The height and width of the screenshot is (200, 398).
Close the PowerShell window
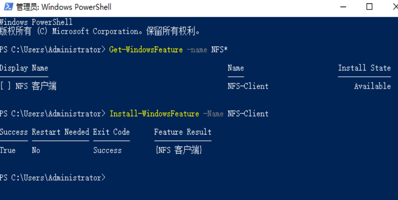[x=395, y=7]
